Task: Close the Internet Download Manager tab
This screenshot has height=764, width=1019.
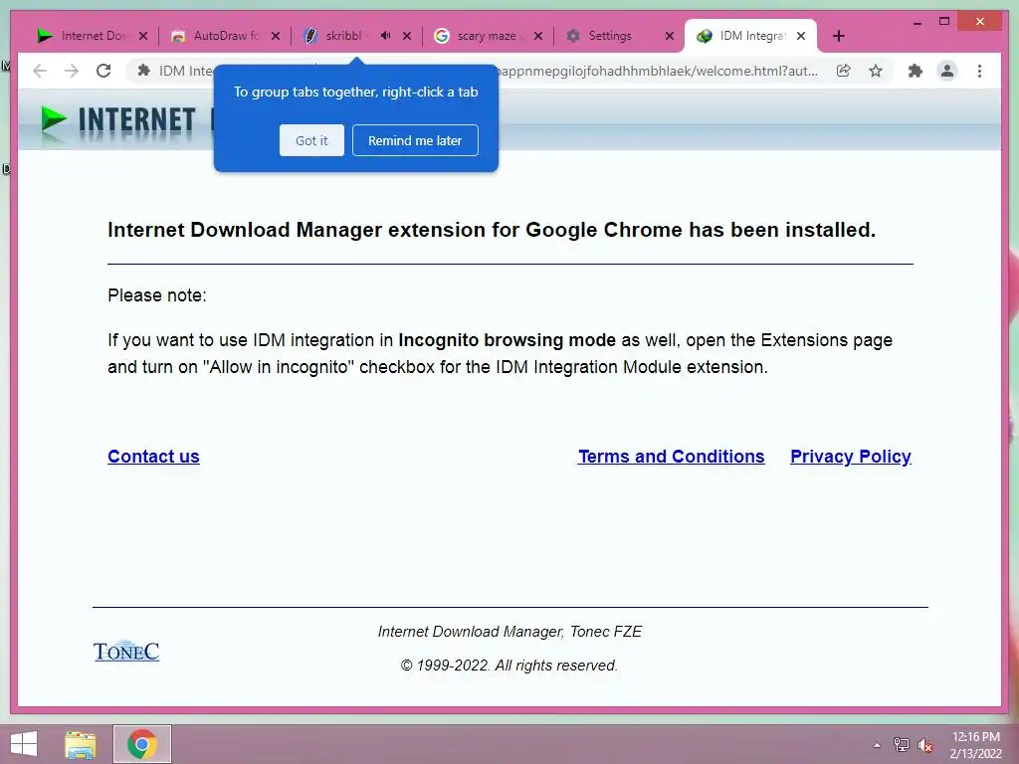Action: pyautogui.click(x=143, y=36)
